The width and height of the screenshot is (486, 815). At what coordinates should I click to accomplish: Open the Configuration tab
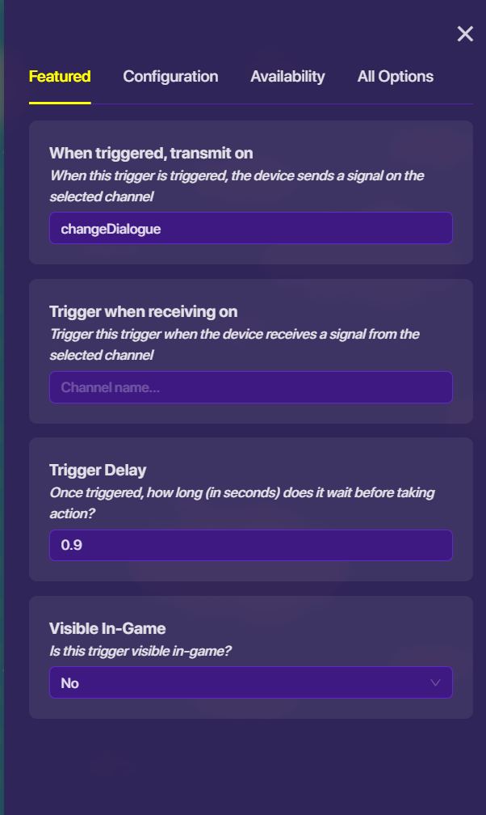tap(170, 77)
